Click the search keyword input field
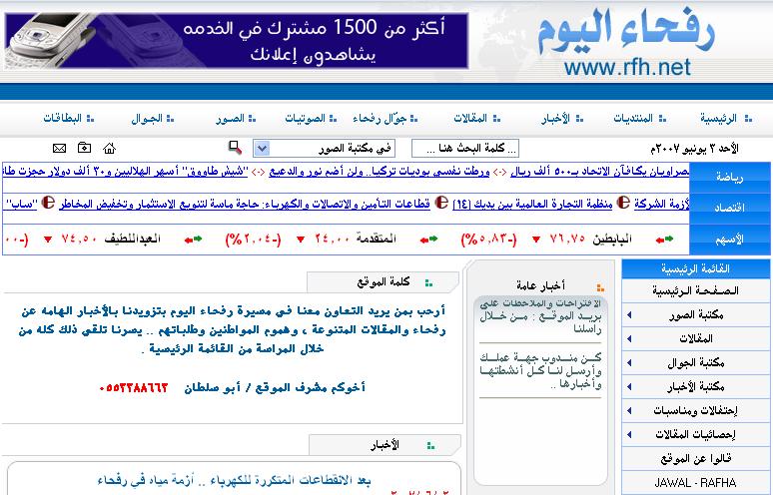Image resolution: width=773 pixels, height=495 pixels. pyautogui.click(x=465, y=149)
